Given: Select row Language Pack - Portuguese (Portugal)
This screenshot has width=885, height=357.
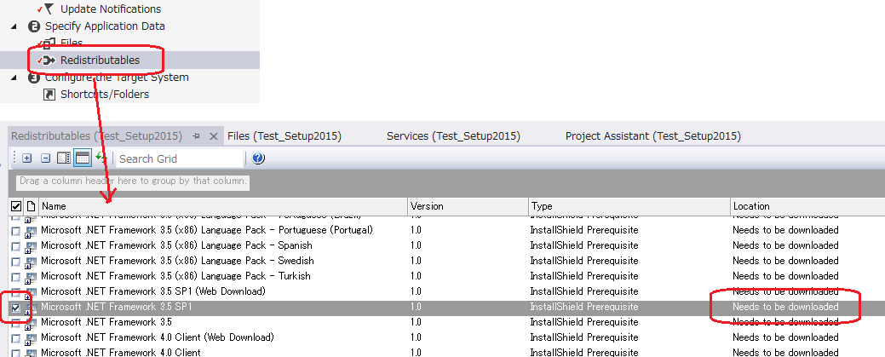Looking at the screenshot, I should click(x=446, y=230).
